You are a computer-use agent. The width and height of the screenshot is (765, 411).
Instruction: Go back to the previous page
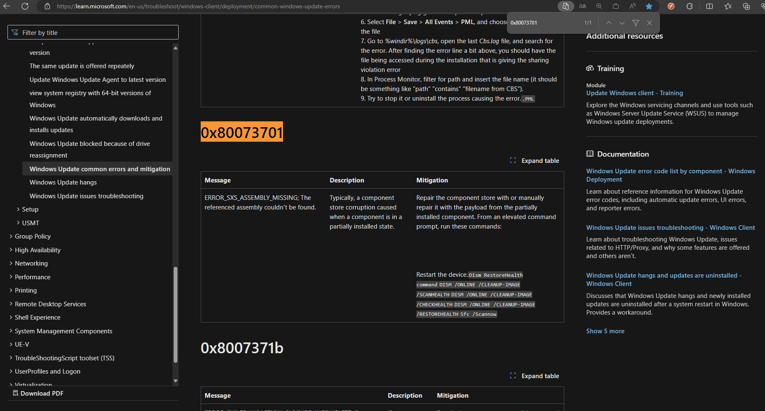point(7,6)
